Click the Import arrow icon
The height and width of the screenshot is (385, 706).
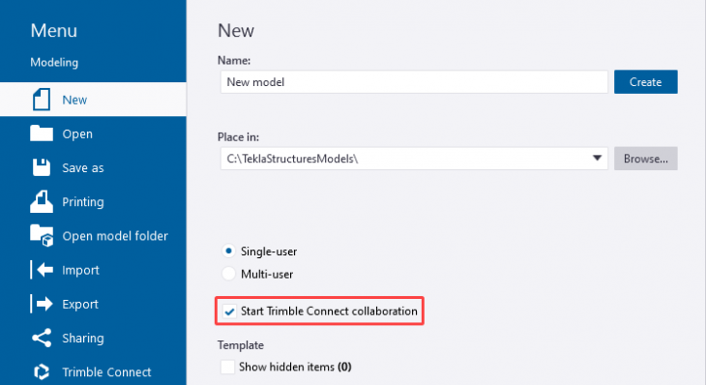tap(42, 270)
